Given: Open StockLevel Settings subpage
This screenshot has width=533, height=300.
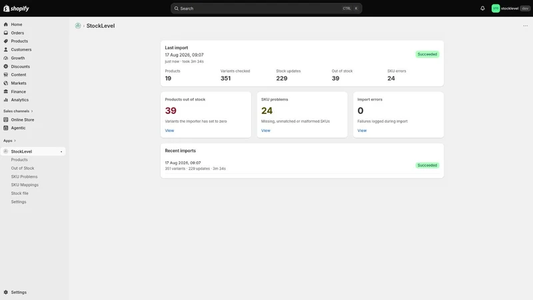Looking at the screenshot, I should (x=19, y=202).
